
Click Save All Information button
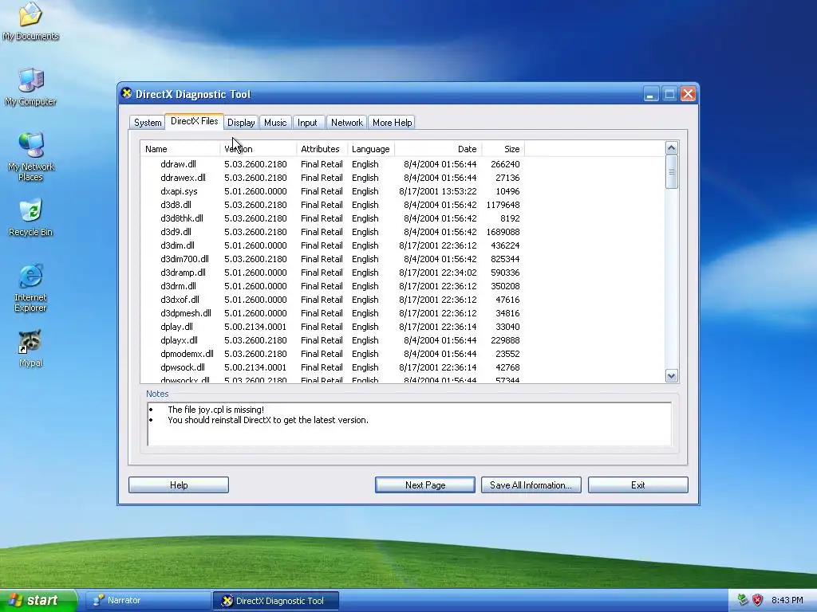point(531,485)
